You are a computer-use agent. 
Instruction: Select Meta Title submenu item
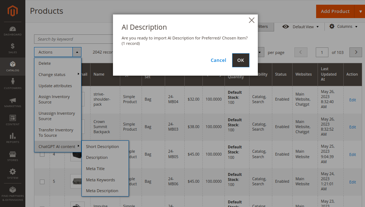pyautogui.click(x=105, y=169)
